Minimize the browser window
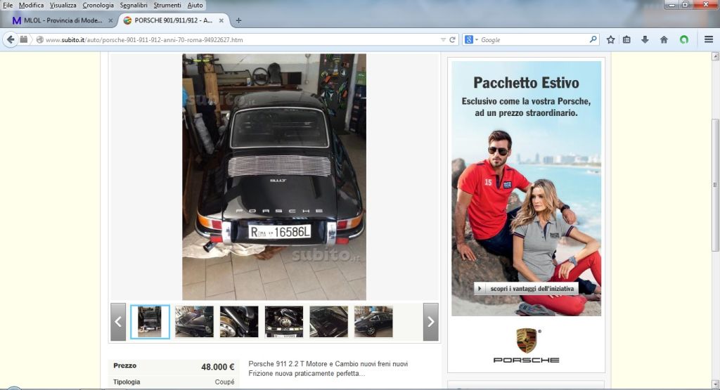The image size is (720, 390). coord(673,5)
